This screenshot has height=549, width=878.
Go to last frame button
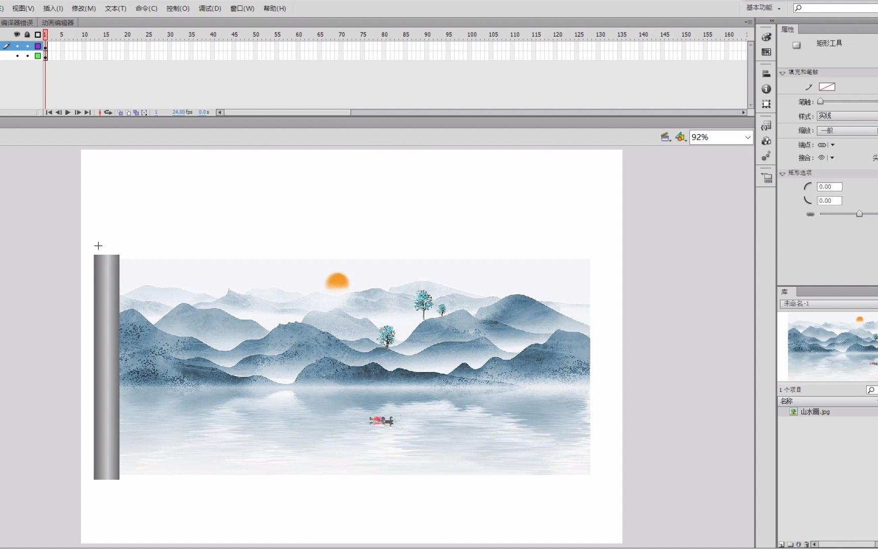[87, 112]
